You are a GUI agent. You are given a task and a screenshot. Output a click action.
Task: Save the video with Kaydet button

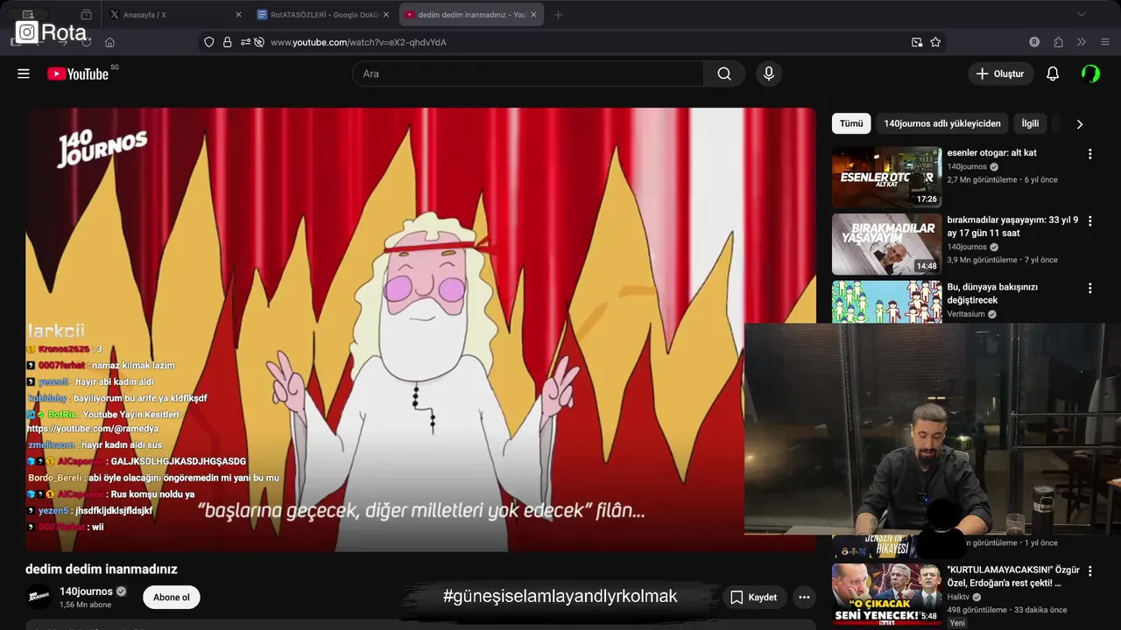754,598
